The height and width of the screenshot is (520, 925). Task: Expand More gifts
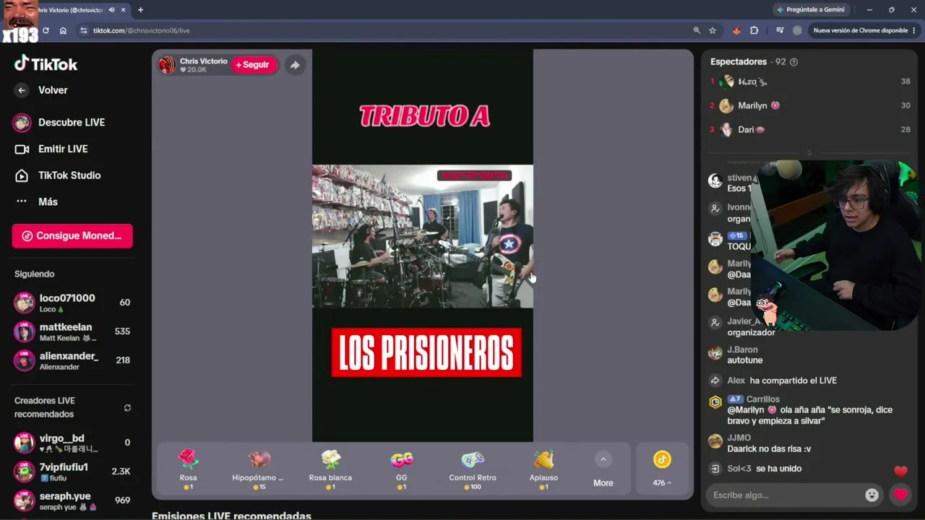[x=603, y=468]
